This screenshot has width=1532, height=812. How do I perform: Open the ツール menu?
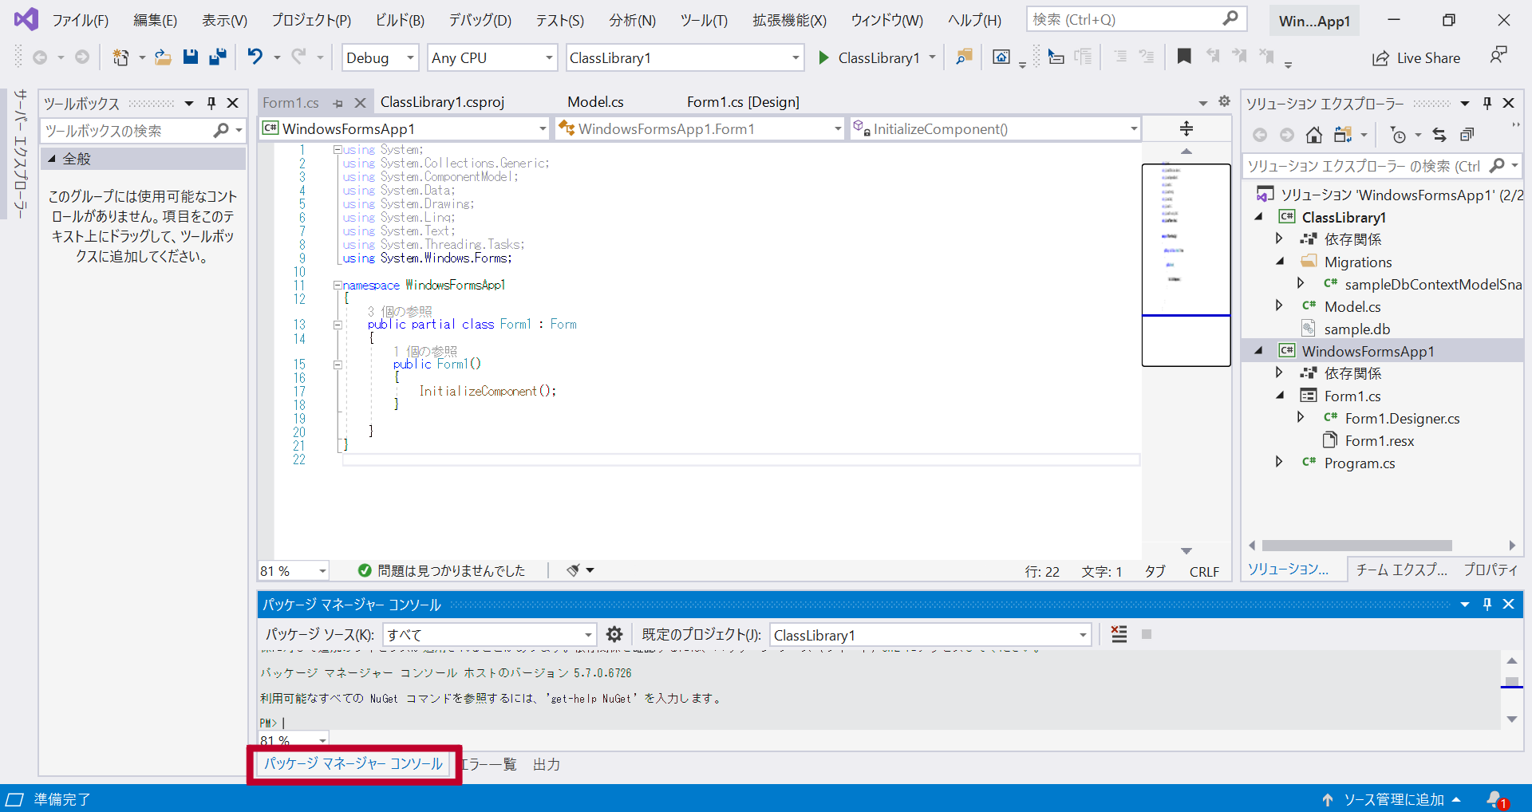tap(702, 20)
